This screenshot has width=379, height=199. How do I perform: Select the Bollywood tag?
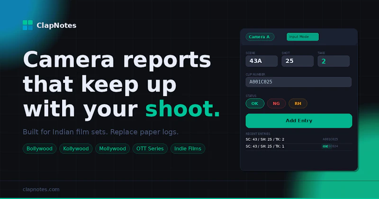(x=39, y=149)
